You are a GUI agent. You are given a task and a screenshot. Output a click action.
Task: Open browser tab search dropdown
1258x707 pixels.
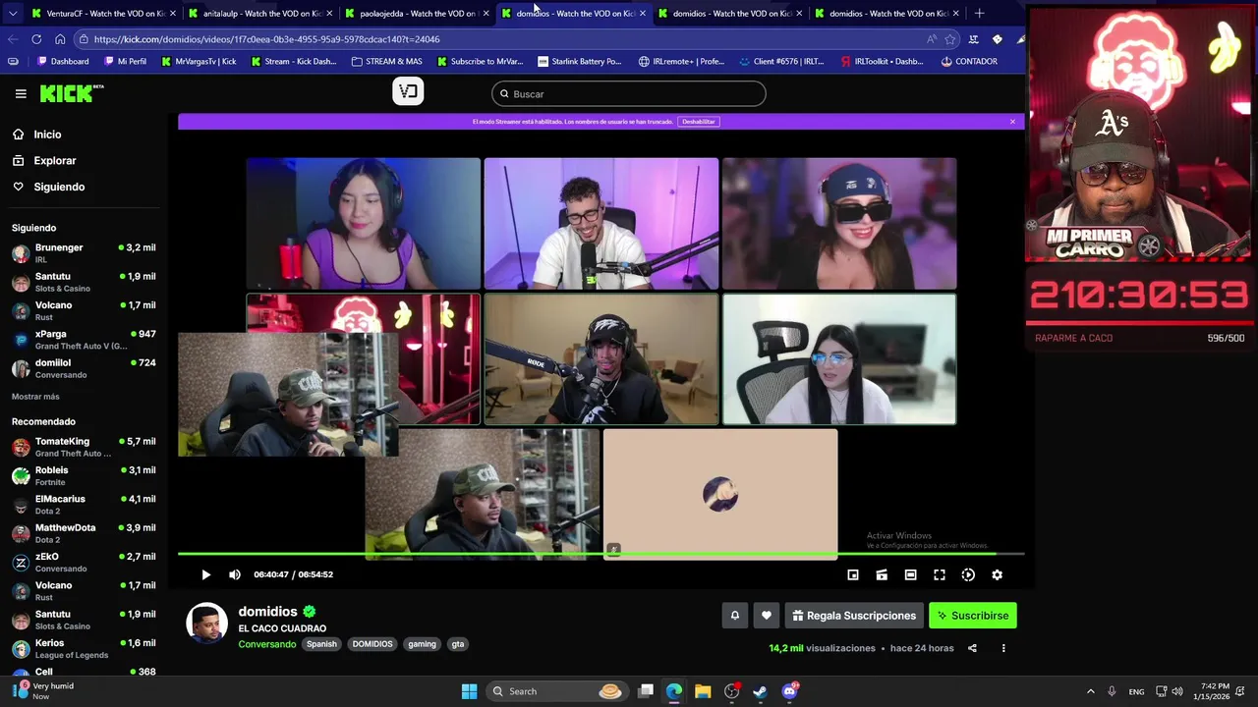coord(12,14)
